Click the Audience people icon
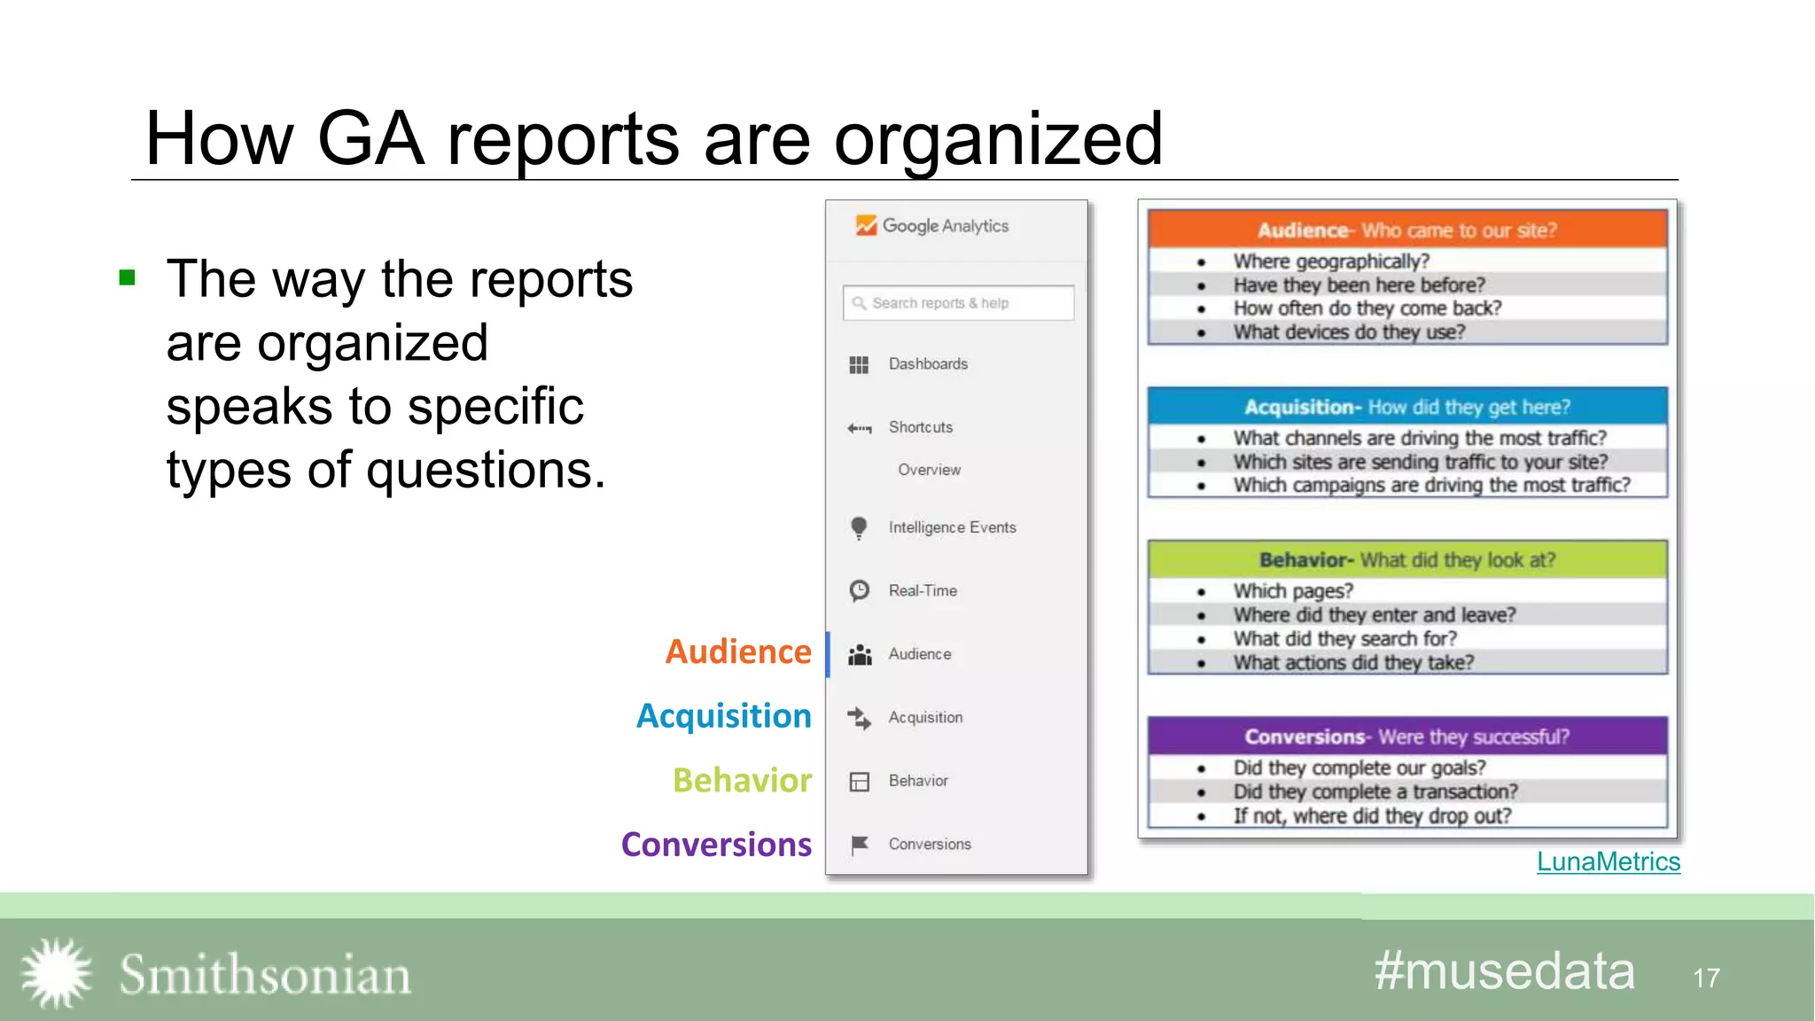1815x1021 pixels. coord(860,655)
